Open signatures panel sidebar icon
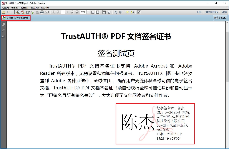229x149 pixels. [x=3, y=36]
